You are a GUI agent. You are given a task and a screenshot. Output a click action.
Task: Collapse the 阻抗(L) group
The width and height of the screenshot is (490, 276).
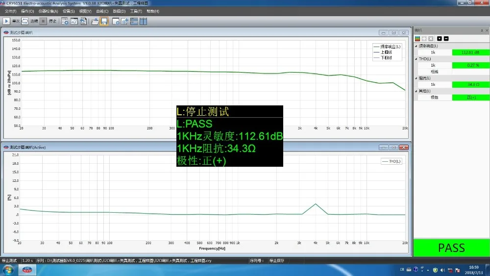[x=416, y=78]
